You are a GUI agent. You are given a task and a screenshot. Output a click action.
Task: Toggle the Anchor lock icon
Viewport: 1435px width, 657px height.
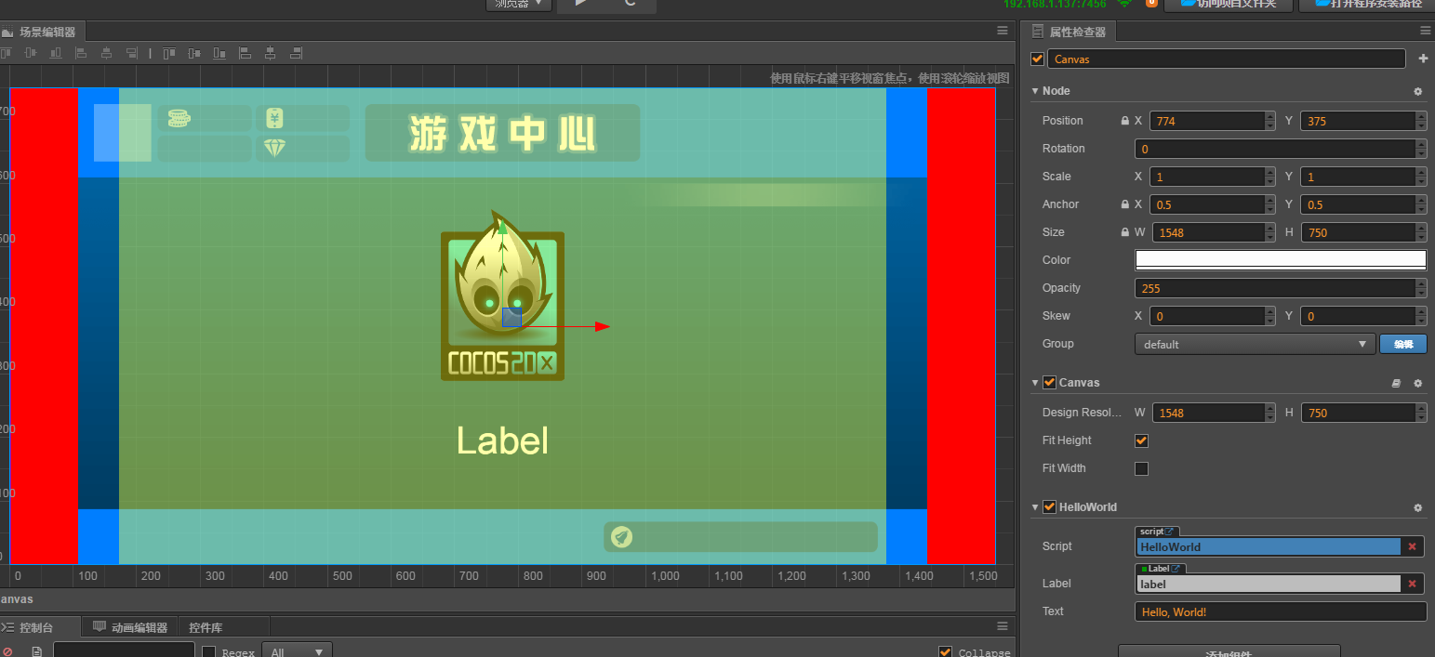[1124, 204]
